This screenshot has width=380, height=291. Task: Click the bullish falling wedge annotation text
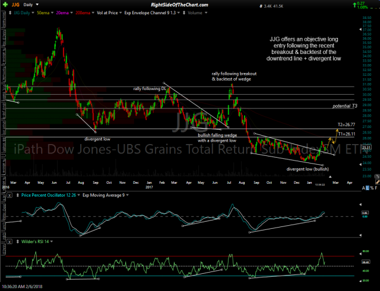click(x=217, y=138)
